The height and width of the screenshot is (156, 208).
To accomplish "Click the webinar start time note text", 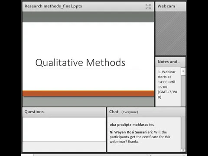I will point(167,84).
